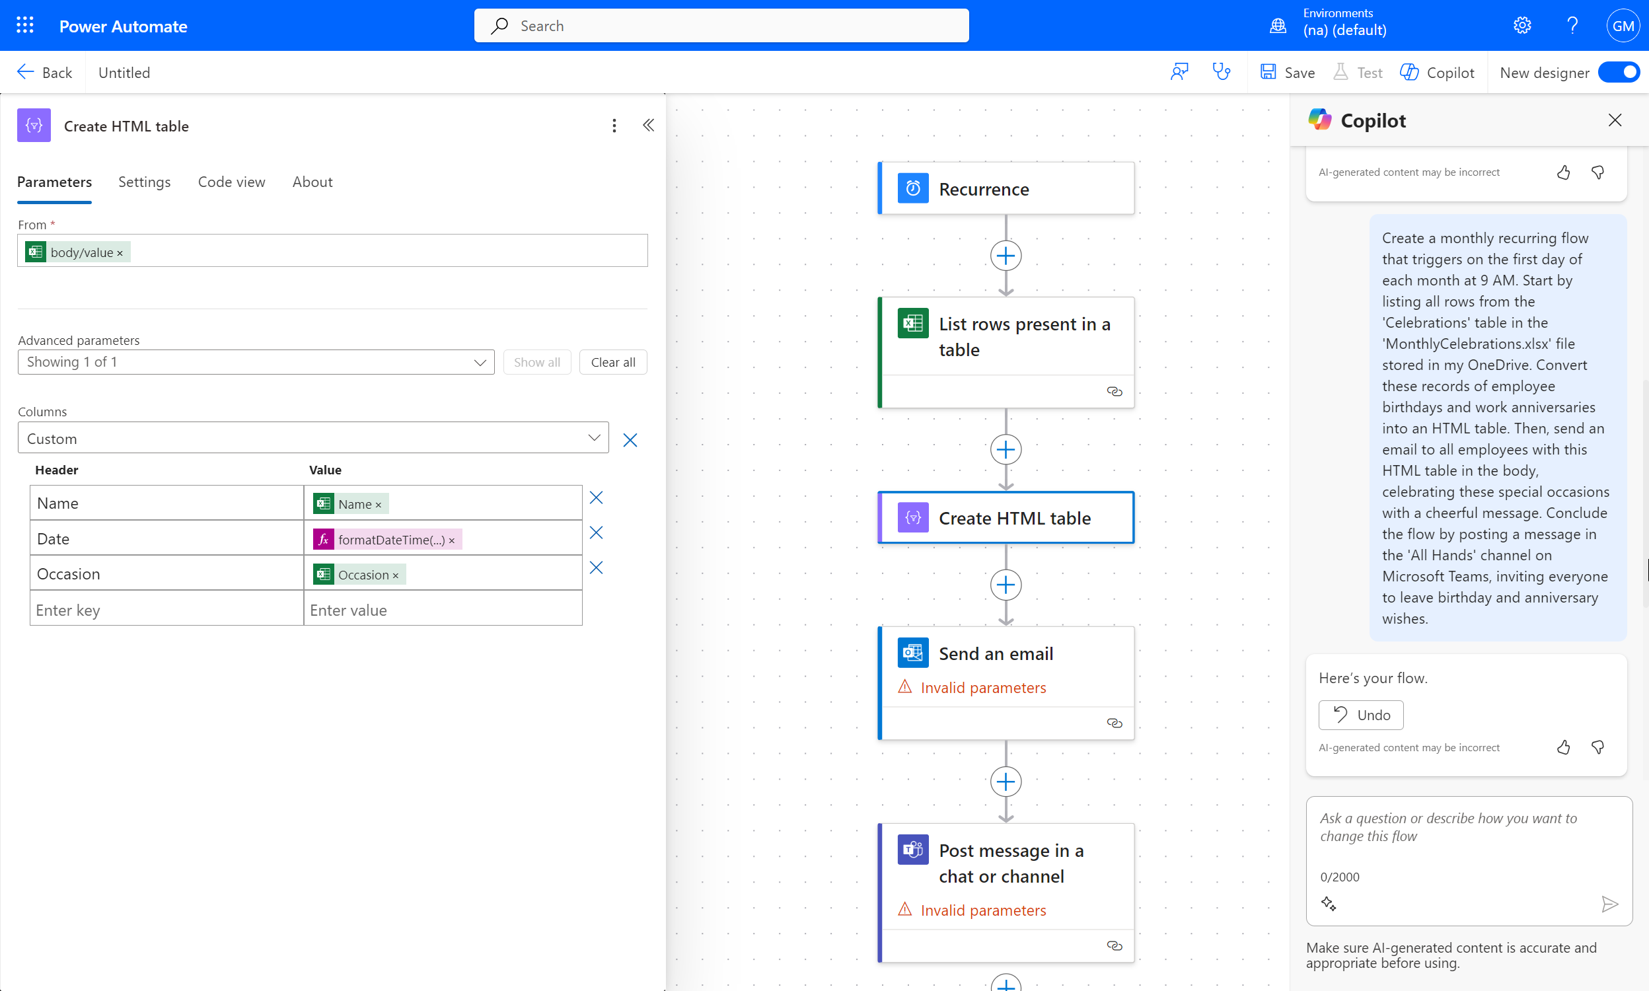The width and height of the screenshot is (1649, 991).
Task: Open the app launcher waffle icon
Action: tap(24, 25)
